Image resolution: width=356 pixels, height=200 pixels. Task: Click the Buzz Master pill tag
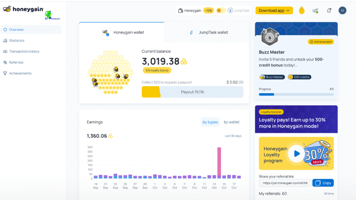[x=272, y=77]
